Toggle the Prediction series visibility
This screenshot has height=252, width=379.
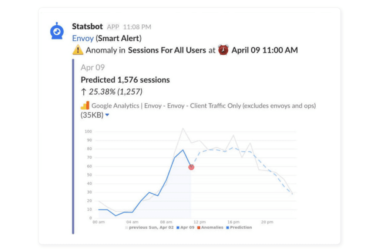click(x=240, y=228)
